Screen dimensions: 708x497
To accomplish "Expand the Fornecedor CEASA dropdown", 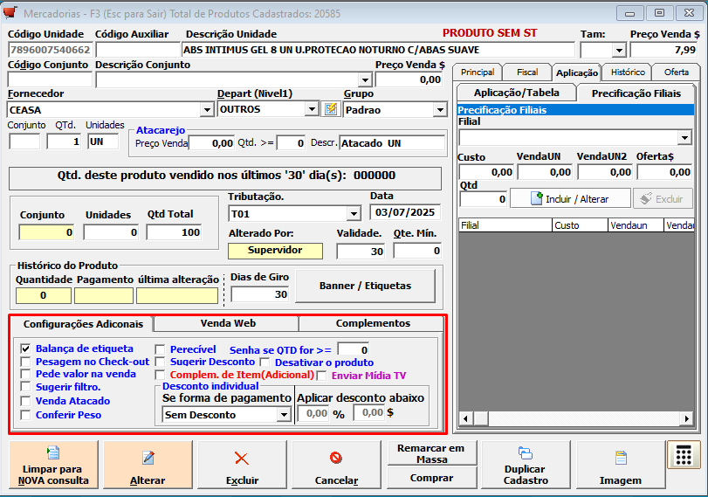I will (206, 110).
